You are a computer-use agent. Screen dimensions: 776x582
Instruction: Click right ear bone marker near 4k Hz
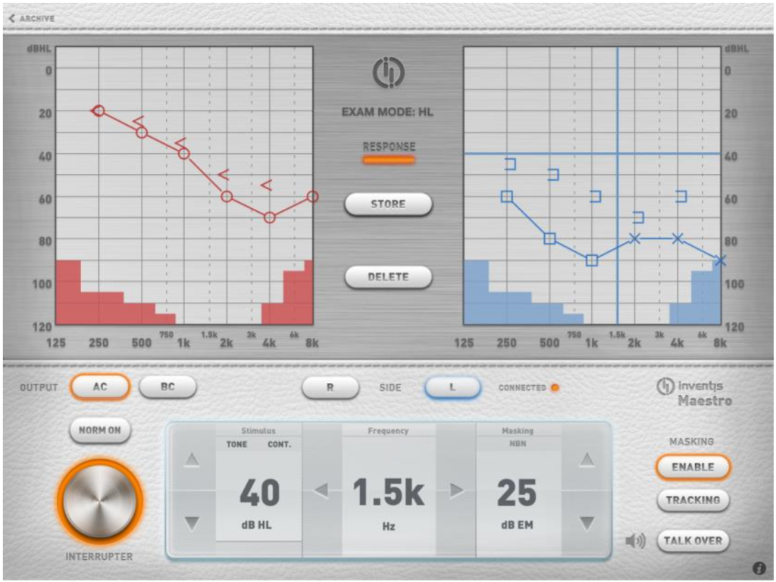(x=266, y=185)
